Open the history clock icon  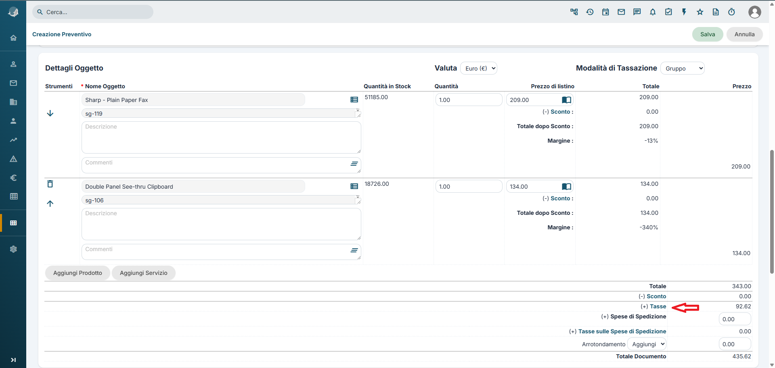click(x=590, y=12)
